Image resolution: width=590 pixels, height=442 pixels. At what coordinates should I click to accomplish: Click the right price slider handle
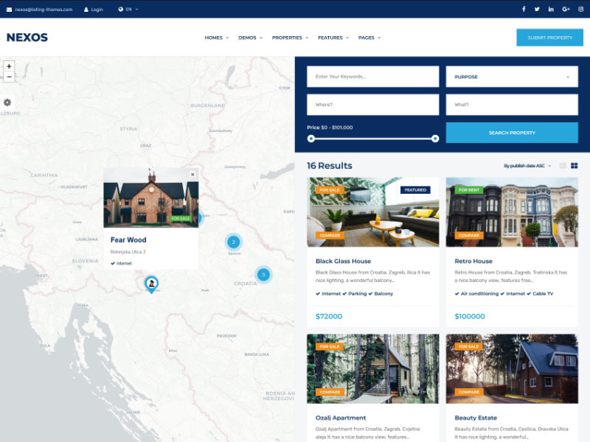tap(435, 138)
